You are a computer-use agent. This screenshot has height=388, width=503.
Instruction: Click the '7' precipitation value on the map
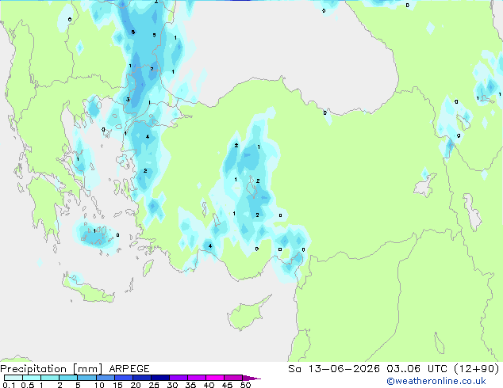point(152,69)
